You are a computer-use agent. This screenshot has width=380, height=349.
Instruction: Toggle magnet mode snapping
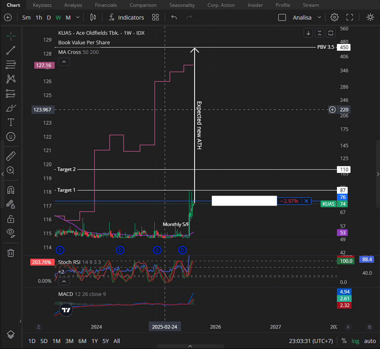pos(11,190)
